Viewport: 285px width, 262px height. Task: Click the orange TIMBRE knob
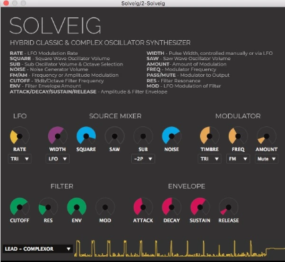coord(209,136)
